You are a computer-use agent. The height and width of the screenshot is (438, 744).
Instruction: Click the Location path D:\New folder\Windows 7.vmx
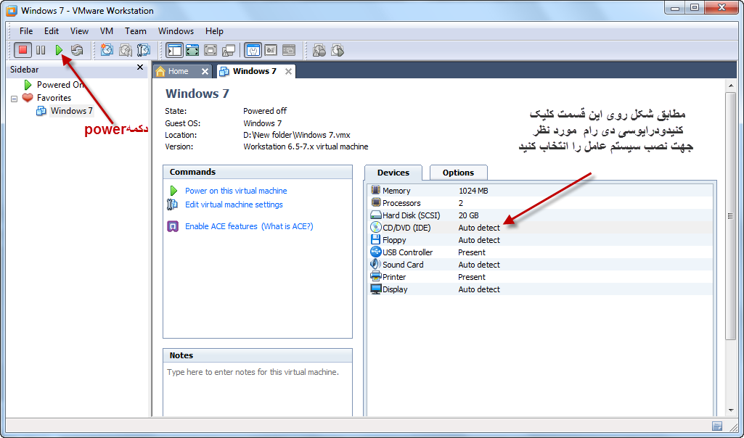click(297, 135)
